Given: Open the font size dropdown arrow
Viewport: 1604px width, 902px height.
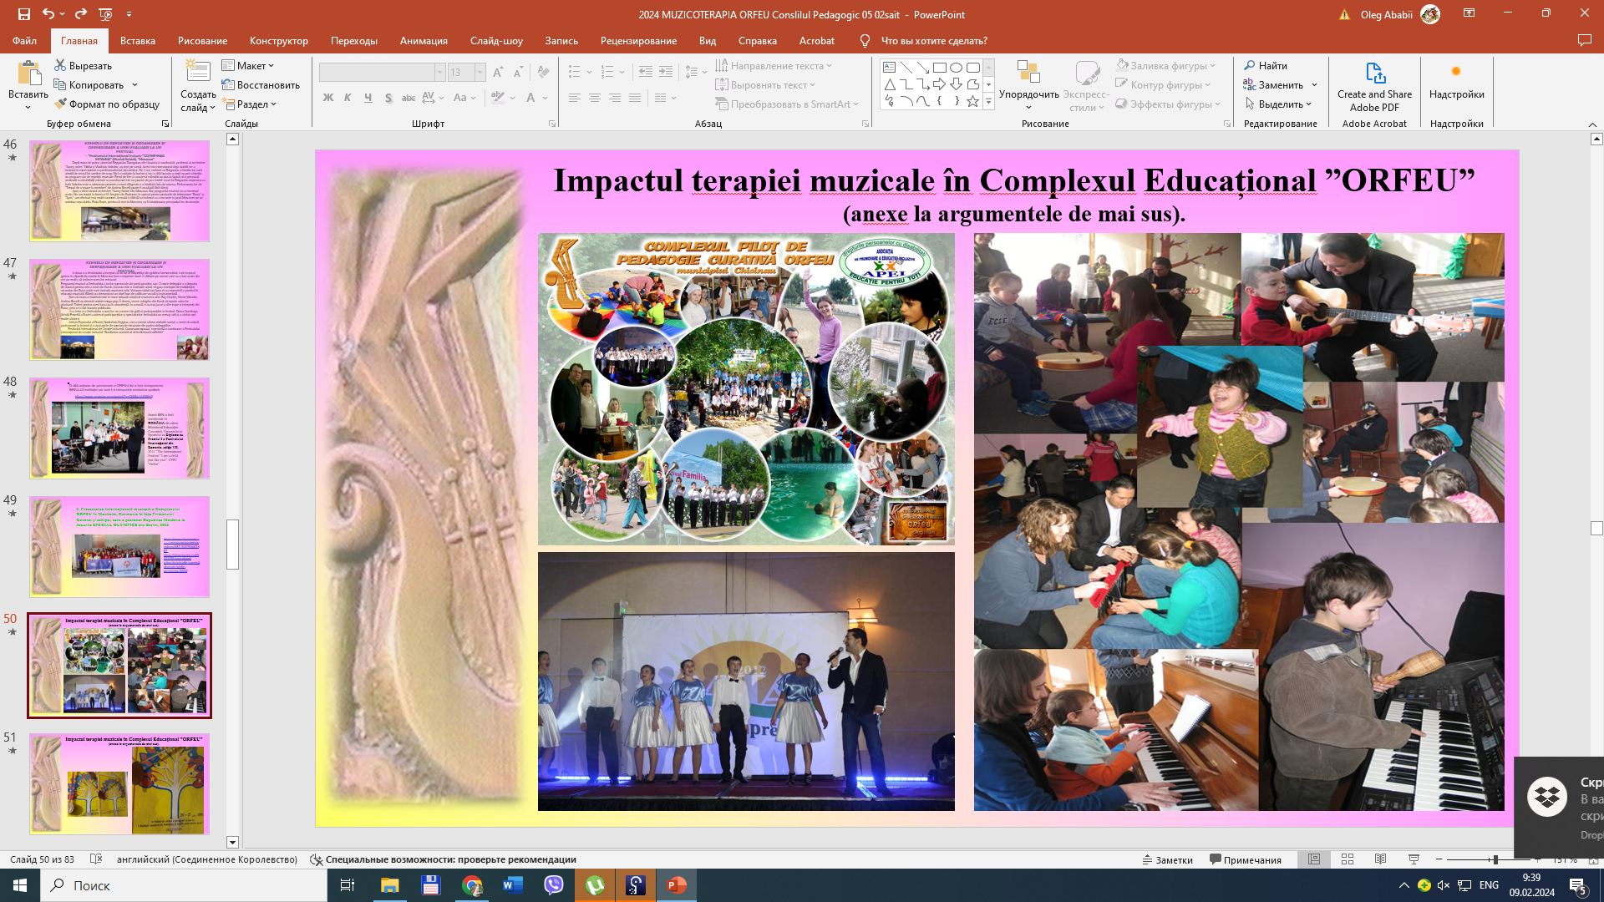Looking at the screenshot, I should [480, 73].
